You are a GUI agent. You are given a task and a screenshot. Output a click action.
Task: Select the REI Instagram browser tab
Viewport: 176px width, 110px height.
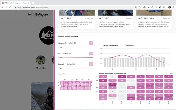coord(15,3)
